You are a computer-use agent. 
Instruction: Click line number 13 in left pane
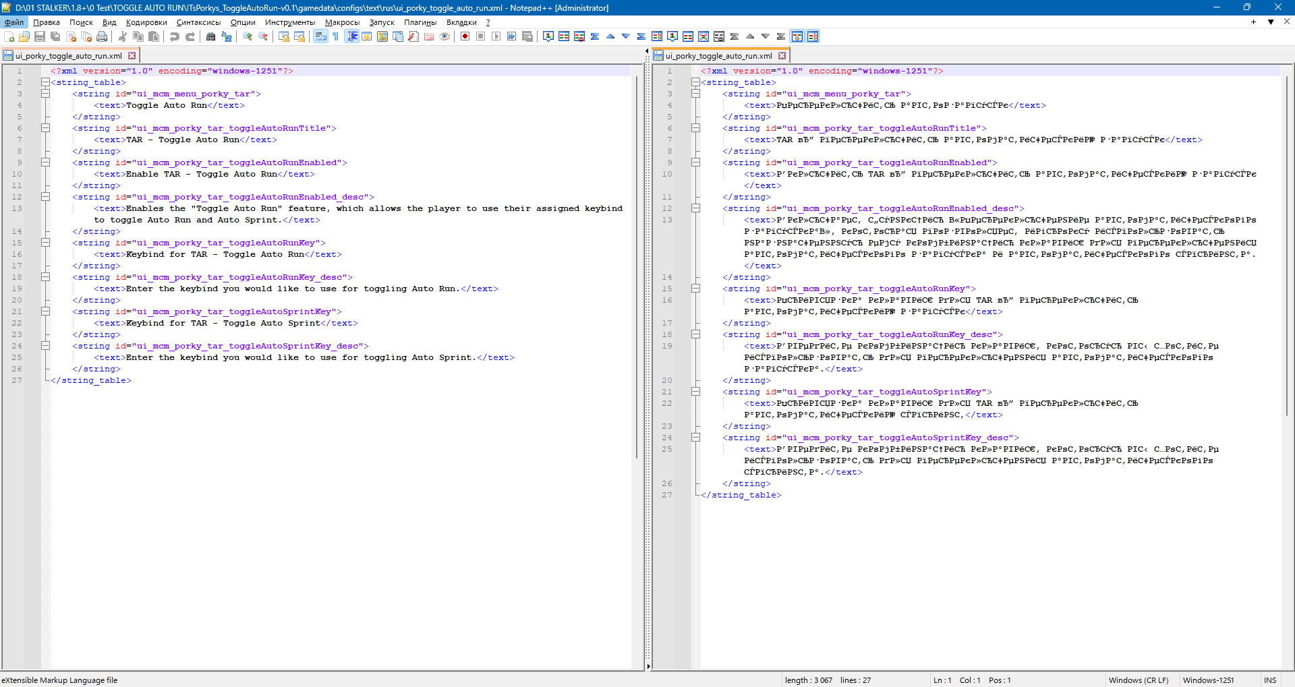[x=17, y=208]
